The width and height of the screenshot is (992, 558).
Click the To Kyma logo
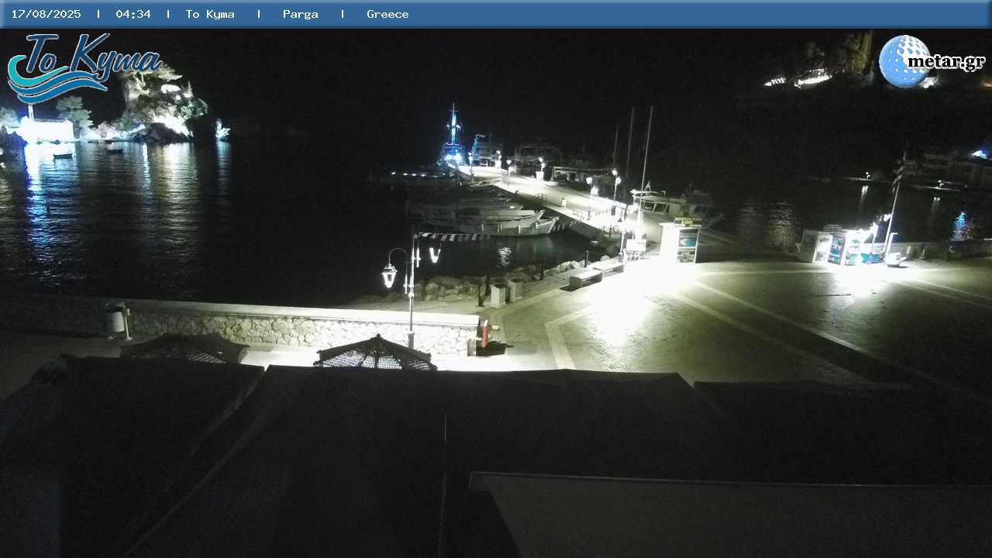pos(84,68)
